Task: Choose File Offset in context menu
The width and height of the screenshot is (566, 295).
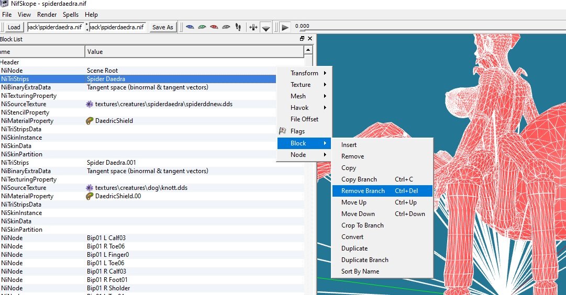Action: tap(304, 119)
